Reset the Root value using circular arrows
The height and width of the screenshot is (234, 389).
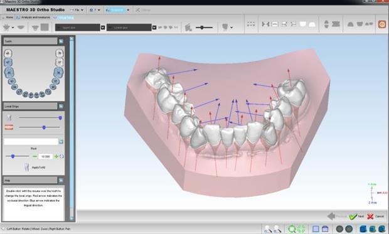[x=61, y=156]
